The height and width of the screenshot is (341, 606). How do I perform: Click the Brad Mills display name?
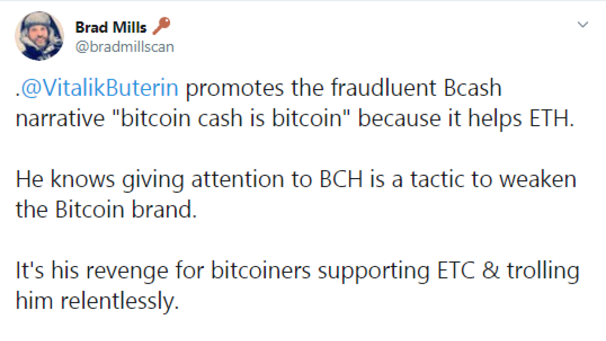tap(111, 27)
